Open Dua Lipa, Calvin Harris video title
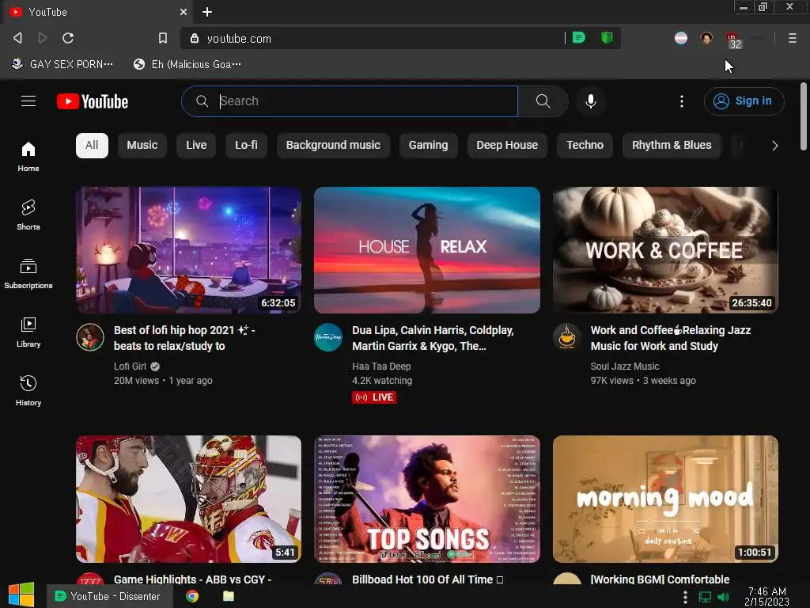 coord(433,338)
